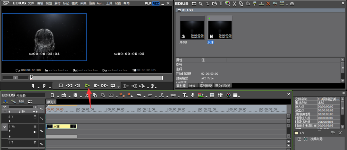Click the search icon in bin toolbar
Viewport: 347px width, 150px height.
click(x=201, y=4)
